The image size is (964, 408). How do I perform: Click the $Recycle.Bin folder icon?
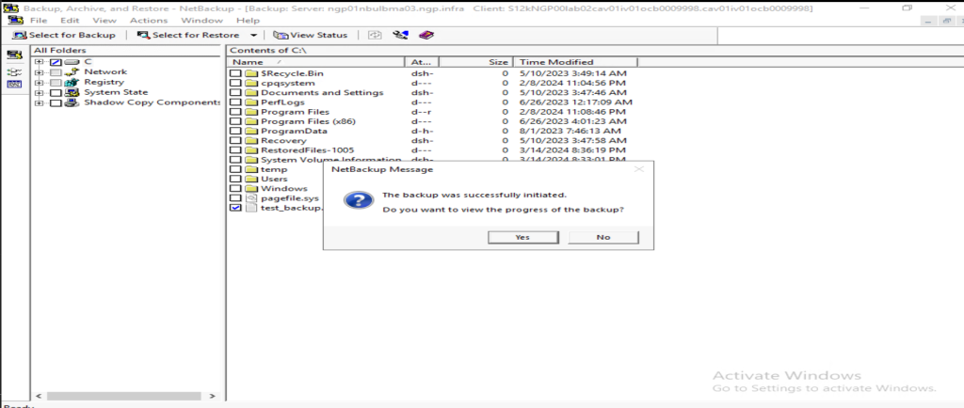[x=250, y=73]
